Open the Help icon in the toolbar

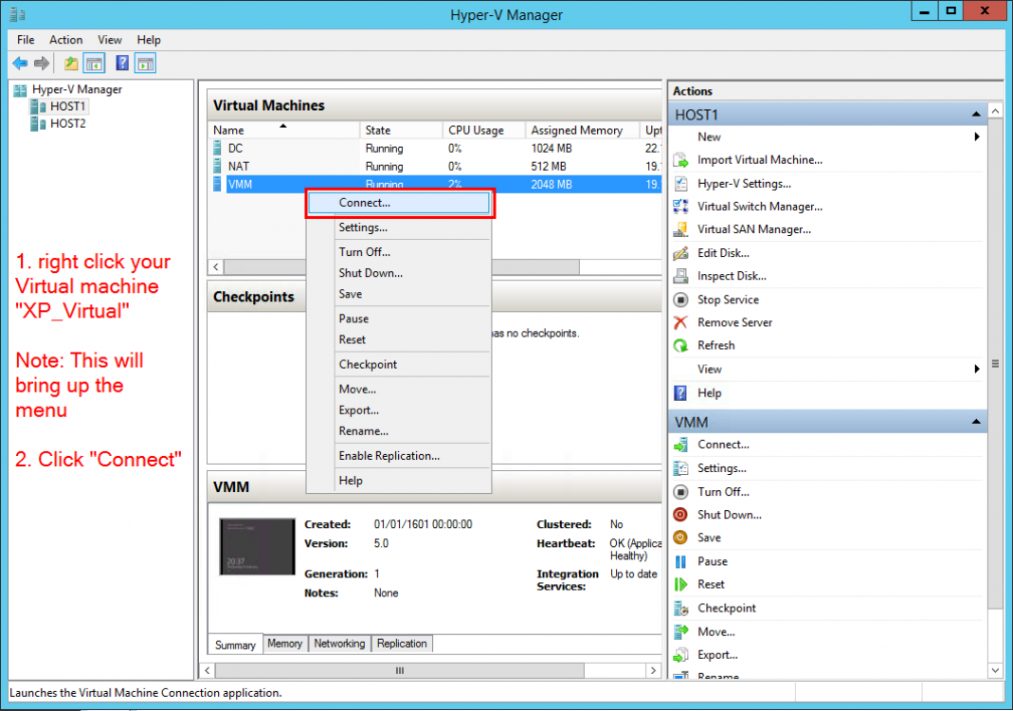121,63
